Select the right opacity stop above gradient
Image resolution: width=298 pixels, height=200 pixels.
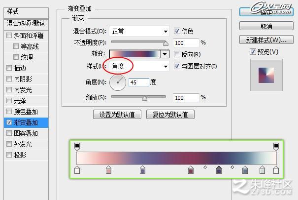tap(276, 146)
